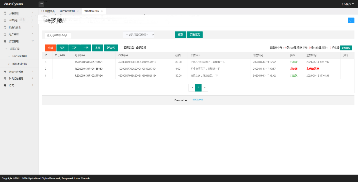
Task: Go to pagination page 1
Action: 198,87
